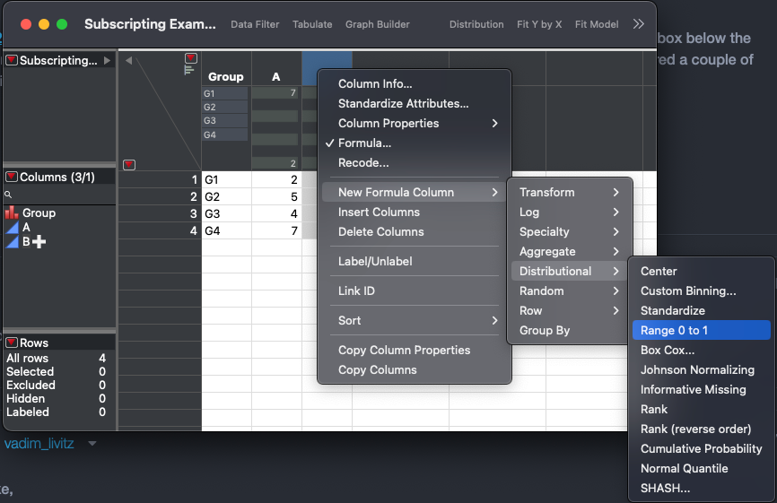Expand the toolbar overflow chevrons

(638, 24)
